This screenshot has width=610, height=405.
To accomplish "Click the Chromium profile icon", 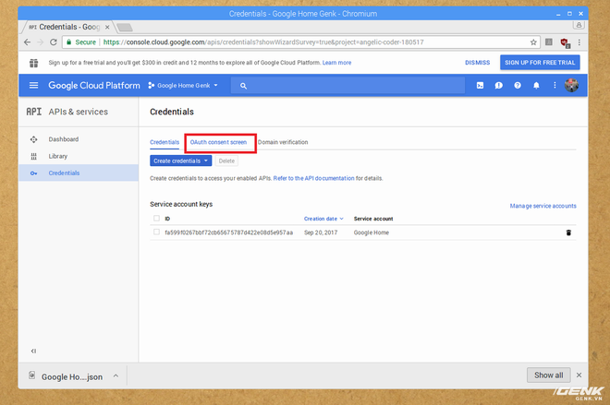I will click(579, 25).
